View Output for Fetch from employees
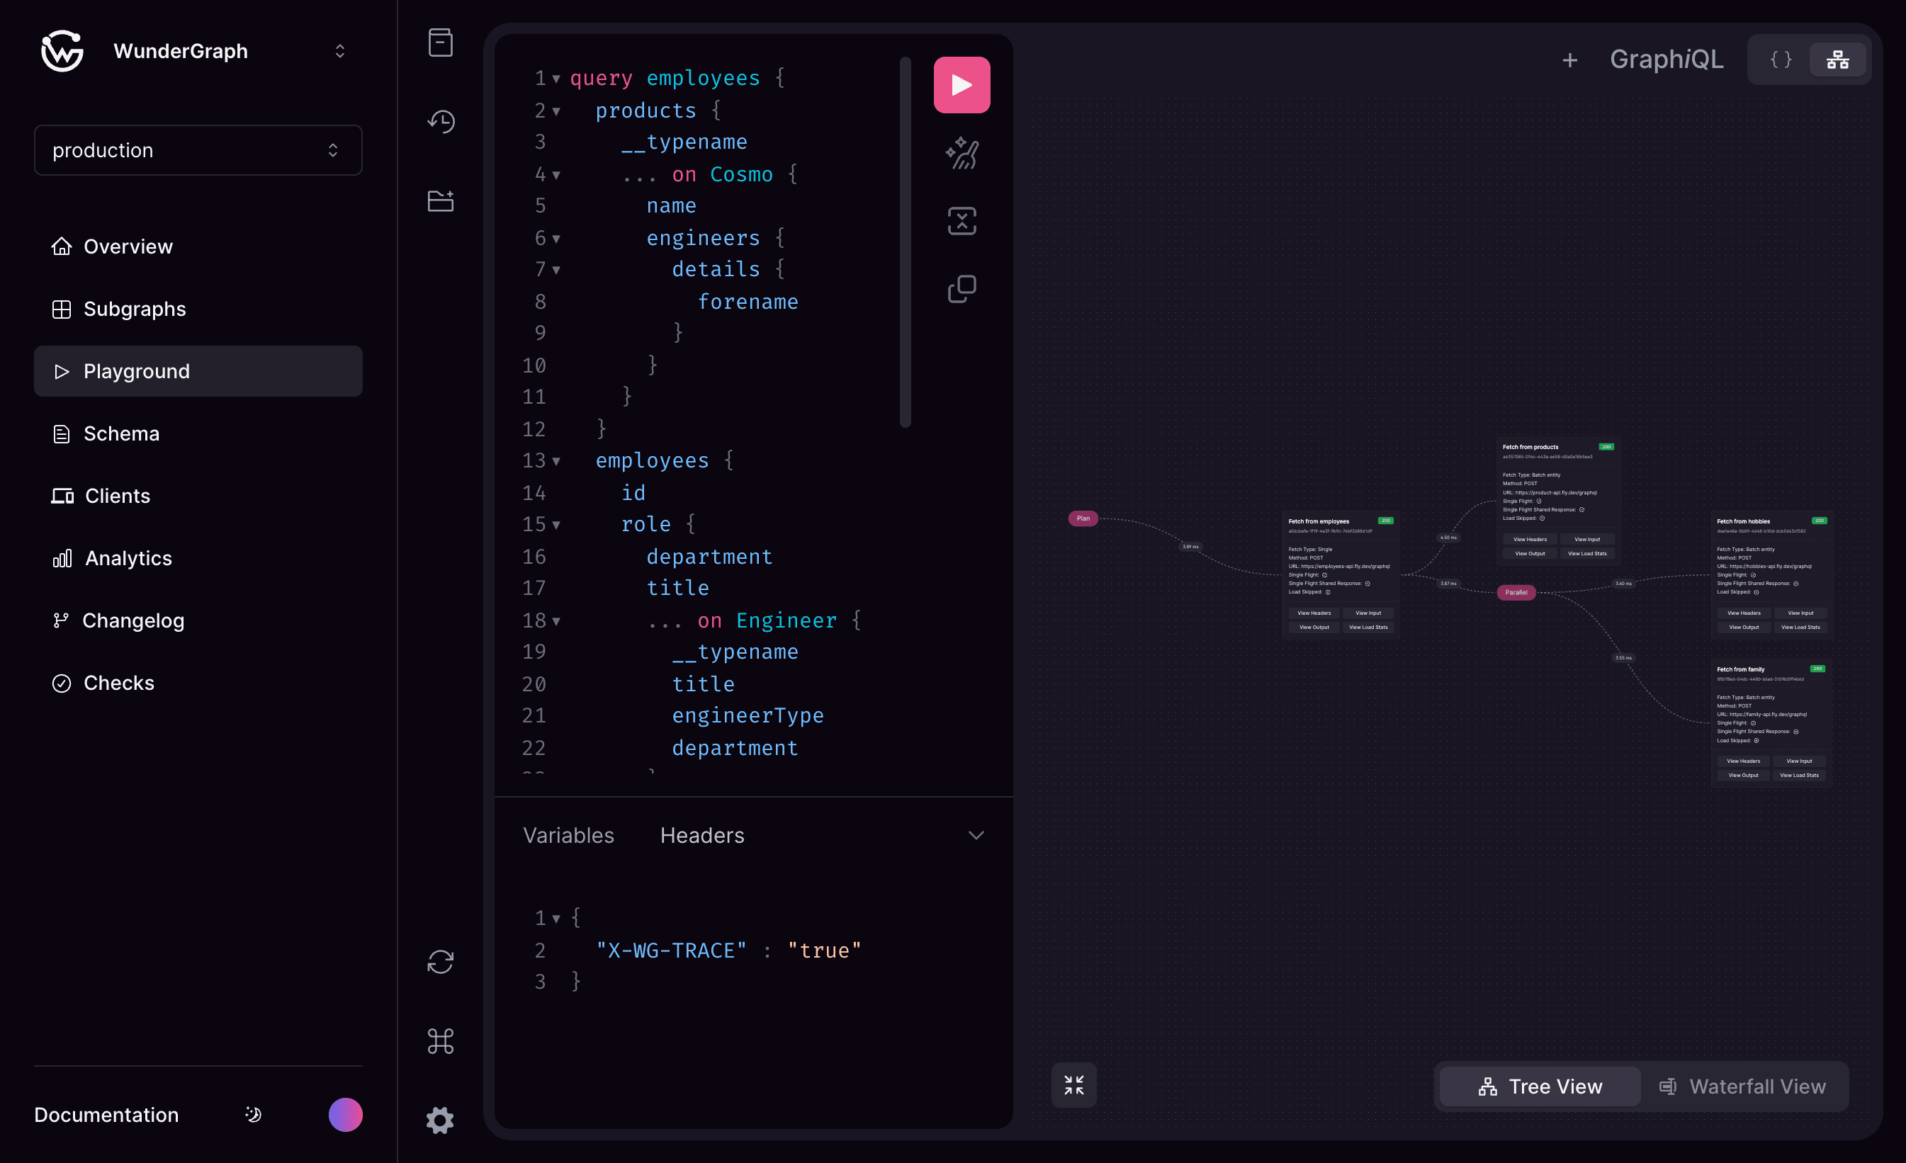 1314,627
